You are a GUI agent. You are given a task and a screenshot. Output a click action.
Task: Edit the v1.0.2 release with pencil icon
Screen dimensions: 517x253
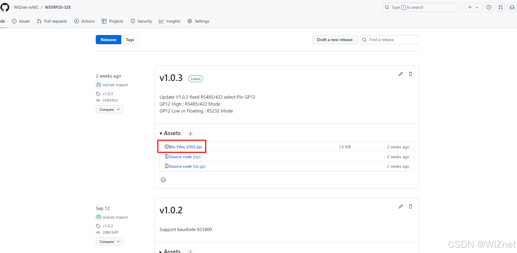401,206
